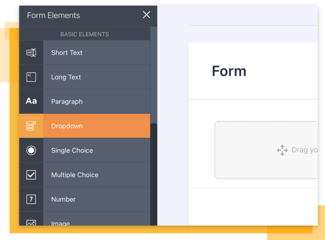Click the stacked-list Dropdown icon
Viewport: 325px width, 240px height.
click(31, 126)
